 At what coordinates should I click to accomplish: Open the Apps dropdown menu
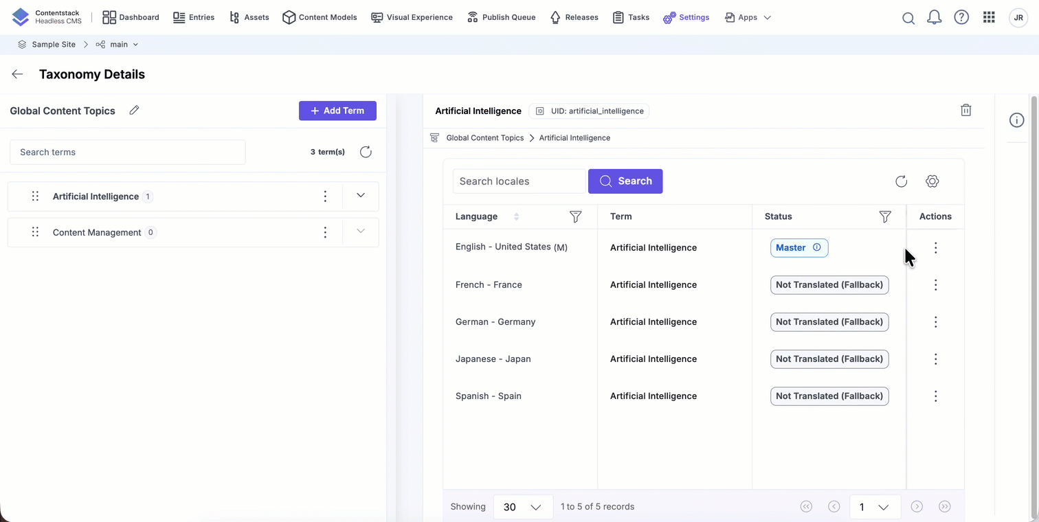tap(748, 18)
